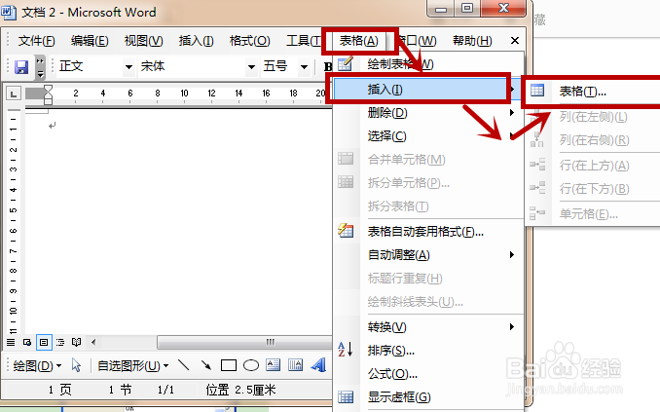660x412 pixels.
Task: Select the Oval drawing tool
Action: point(251,365)
